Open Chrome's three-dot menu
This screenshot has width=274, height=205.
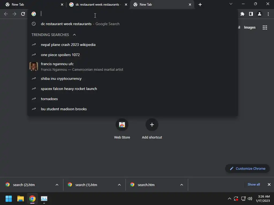[268, 14]
